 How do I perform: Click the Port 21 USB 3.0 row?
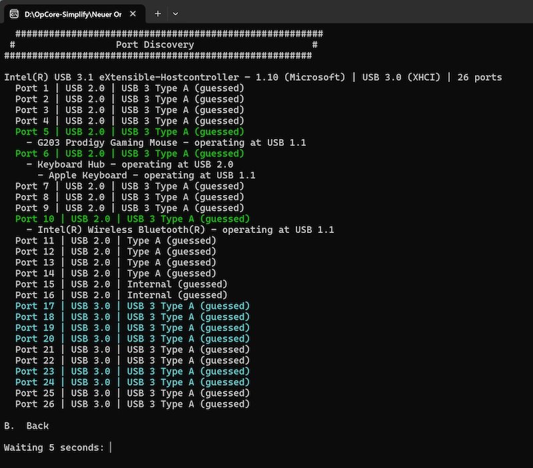tap(133, 350)
